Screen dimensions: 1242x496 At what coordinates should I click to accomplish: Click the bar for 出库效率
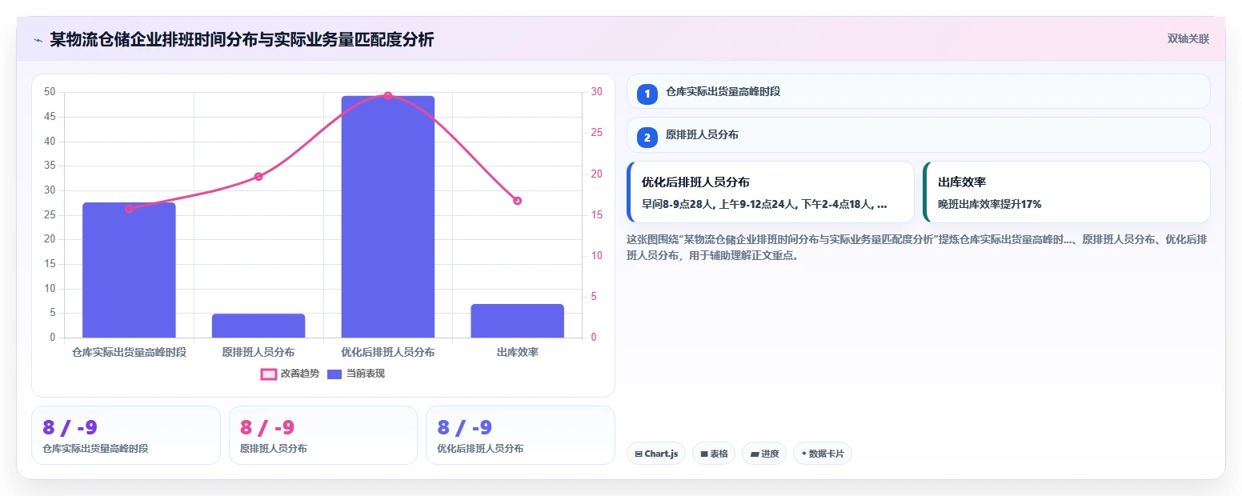(517, 321)
